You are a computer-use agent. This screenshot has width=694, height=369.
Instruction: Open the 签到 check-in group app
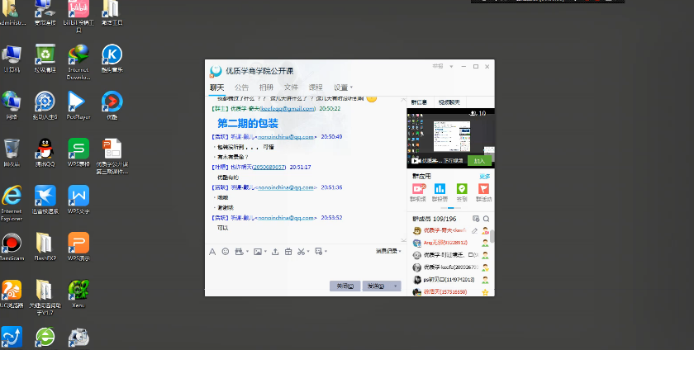462,192
